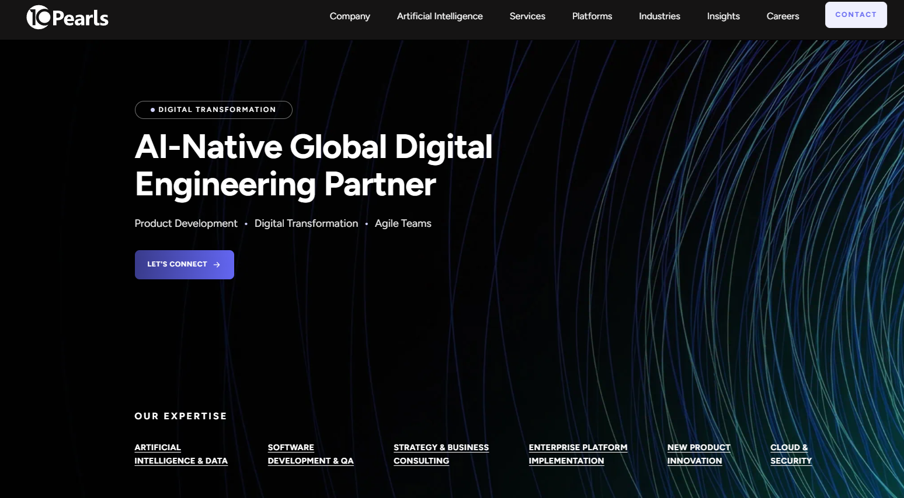Open Cloud & Security link
904x498 pixels.
(791, 454)
